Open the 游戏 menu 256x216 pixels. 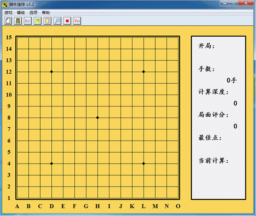pyautogui.click(x=8, y=12)
